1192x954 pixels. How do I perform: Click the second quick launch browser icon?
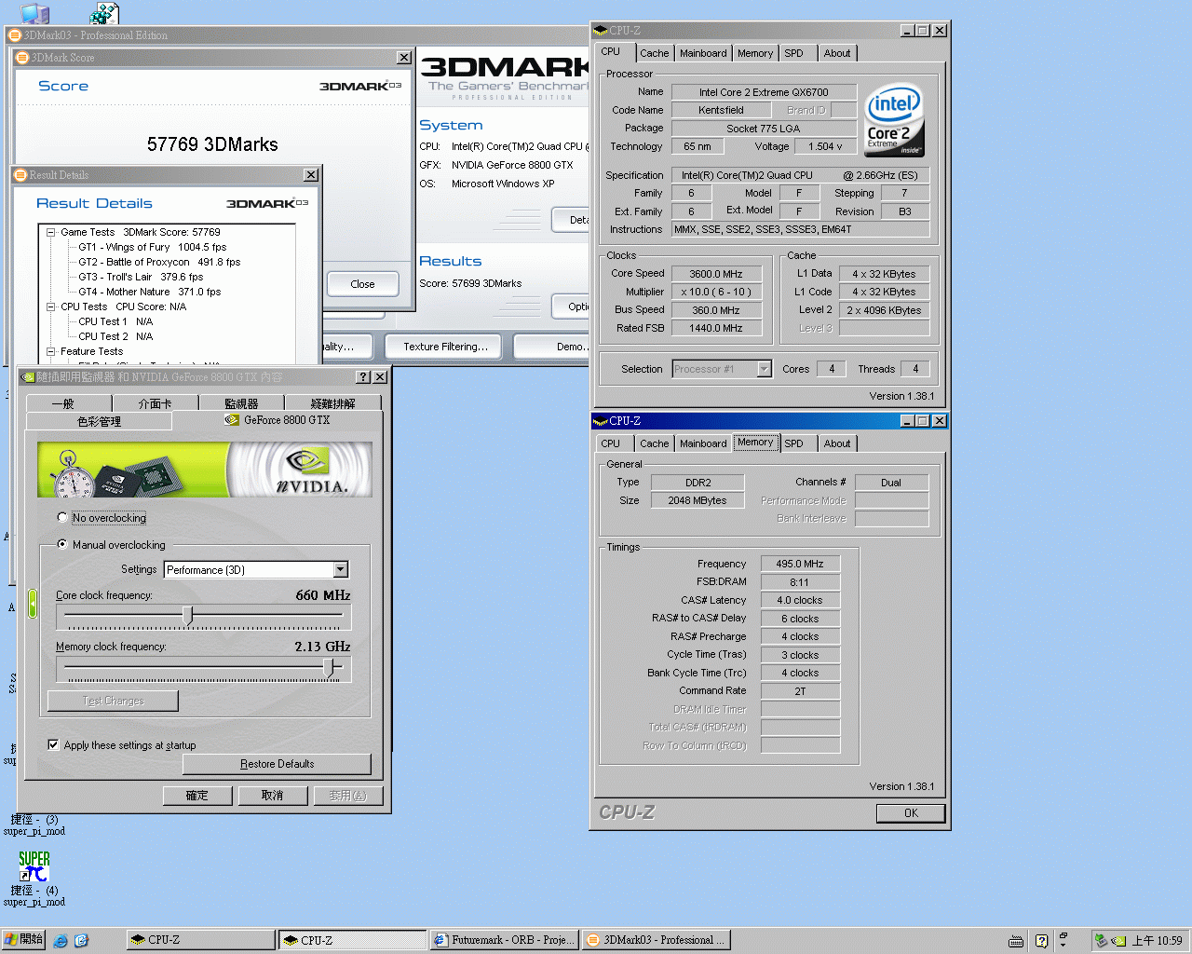[x=81, y=941]
